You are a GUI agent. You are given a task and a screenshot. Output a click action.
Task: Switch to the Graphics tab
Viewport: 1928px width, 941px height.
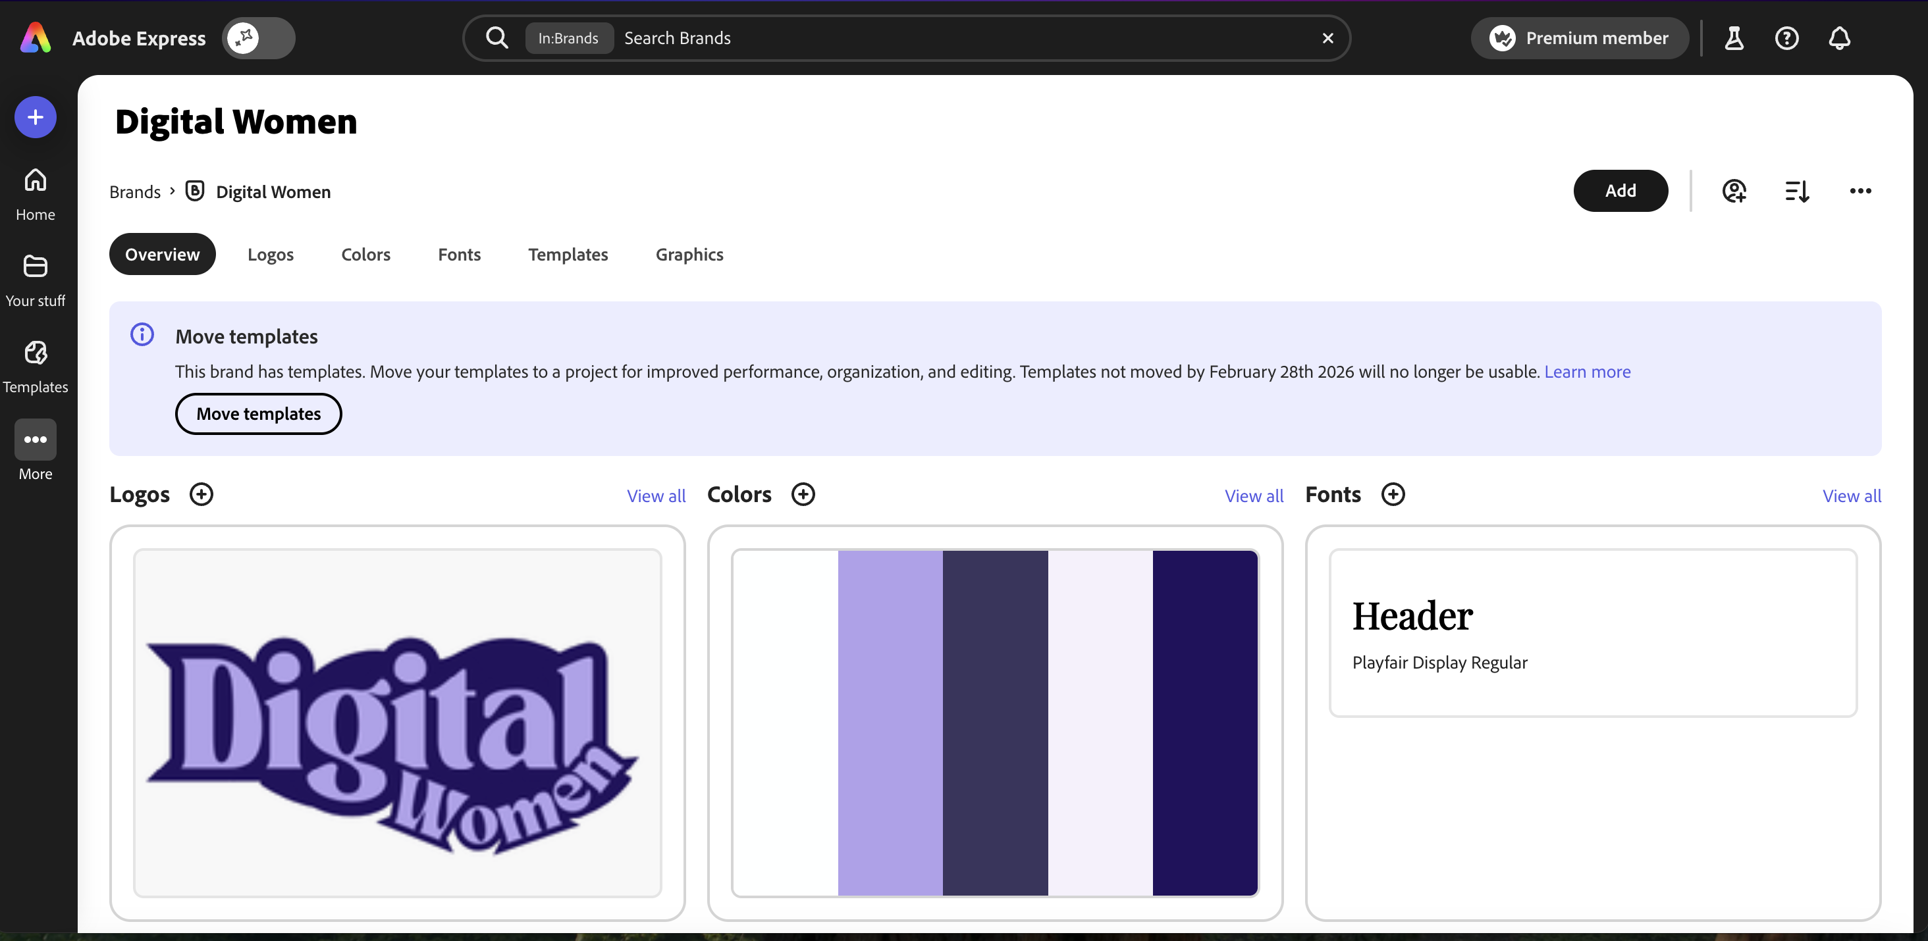(x=689, y=254)
